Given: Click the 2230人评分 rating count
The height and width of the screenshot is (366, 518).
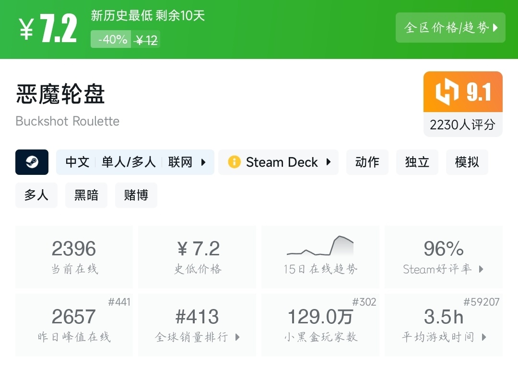Looking at the screenshot, I should coord(462,125).
